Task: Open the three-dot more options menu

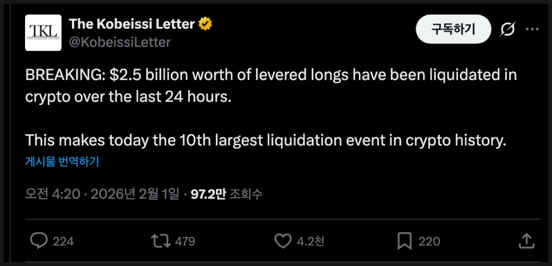Action: click(x=531, y=29)
